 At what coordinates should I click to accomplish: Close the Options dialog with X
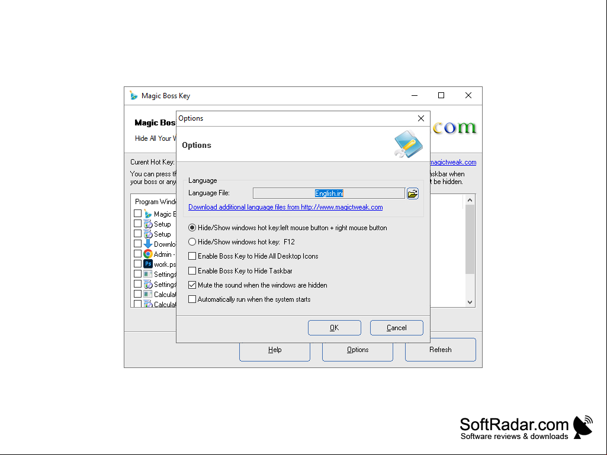(x=421, y=118)
